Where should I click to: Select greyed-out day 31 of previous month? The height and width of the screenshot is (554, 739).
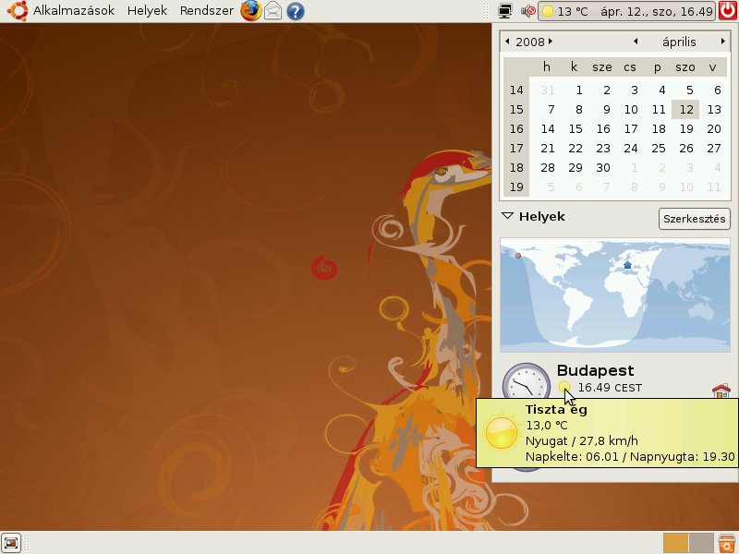coord(547,90)
